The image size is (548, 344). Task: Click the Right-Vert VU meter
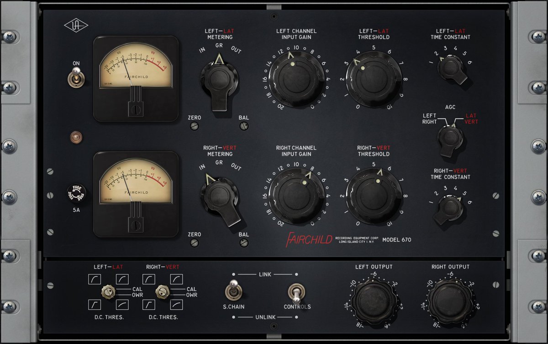click(136, 194)
